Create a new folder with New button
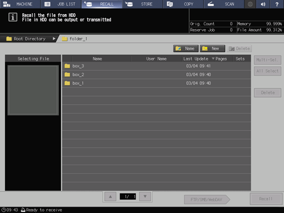 pyautogui.click(x=213, y=48)
